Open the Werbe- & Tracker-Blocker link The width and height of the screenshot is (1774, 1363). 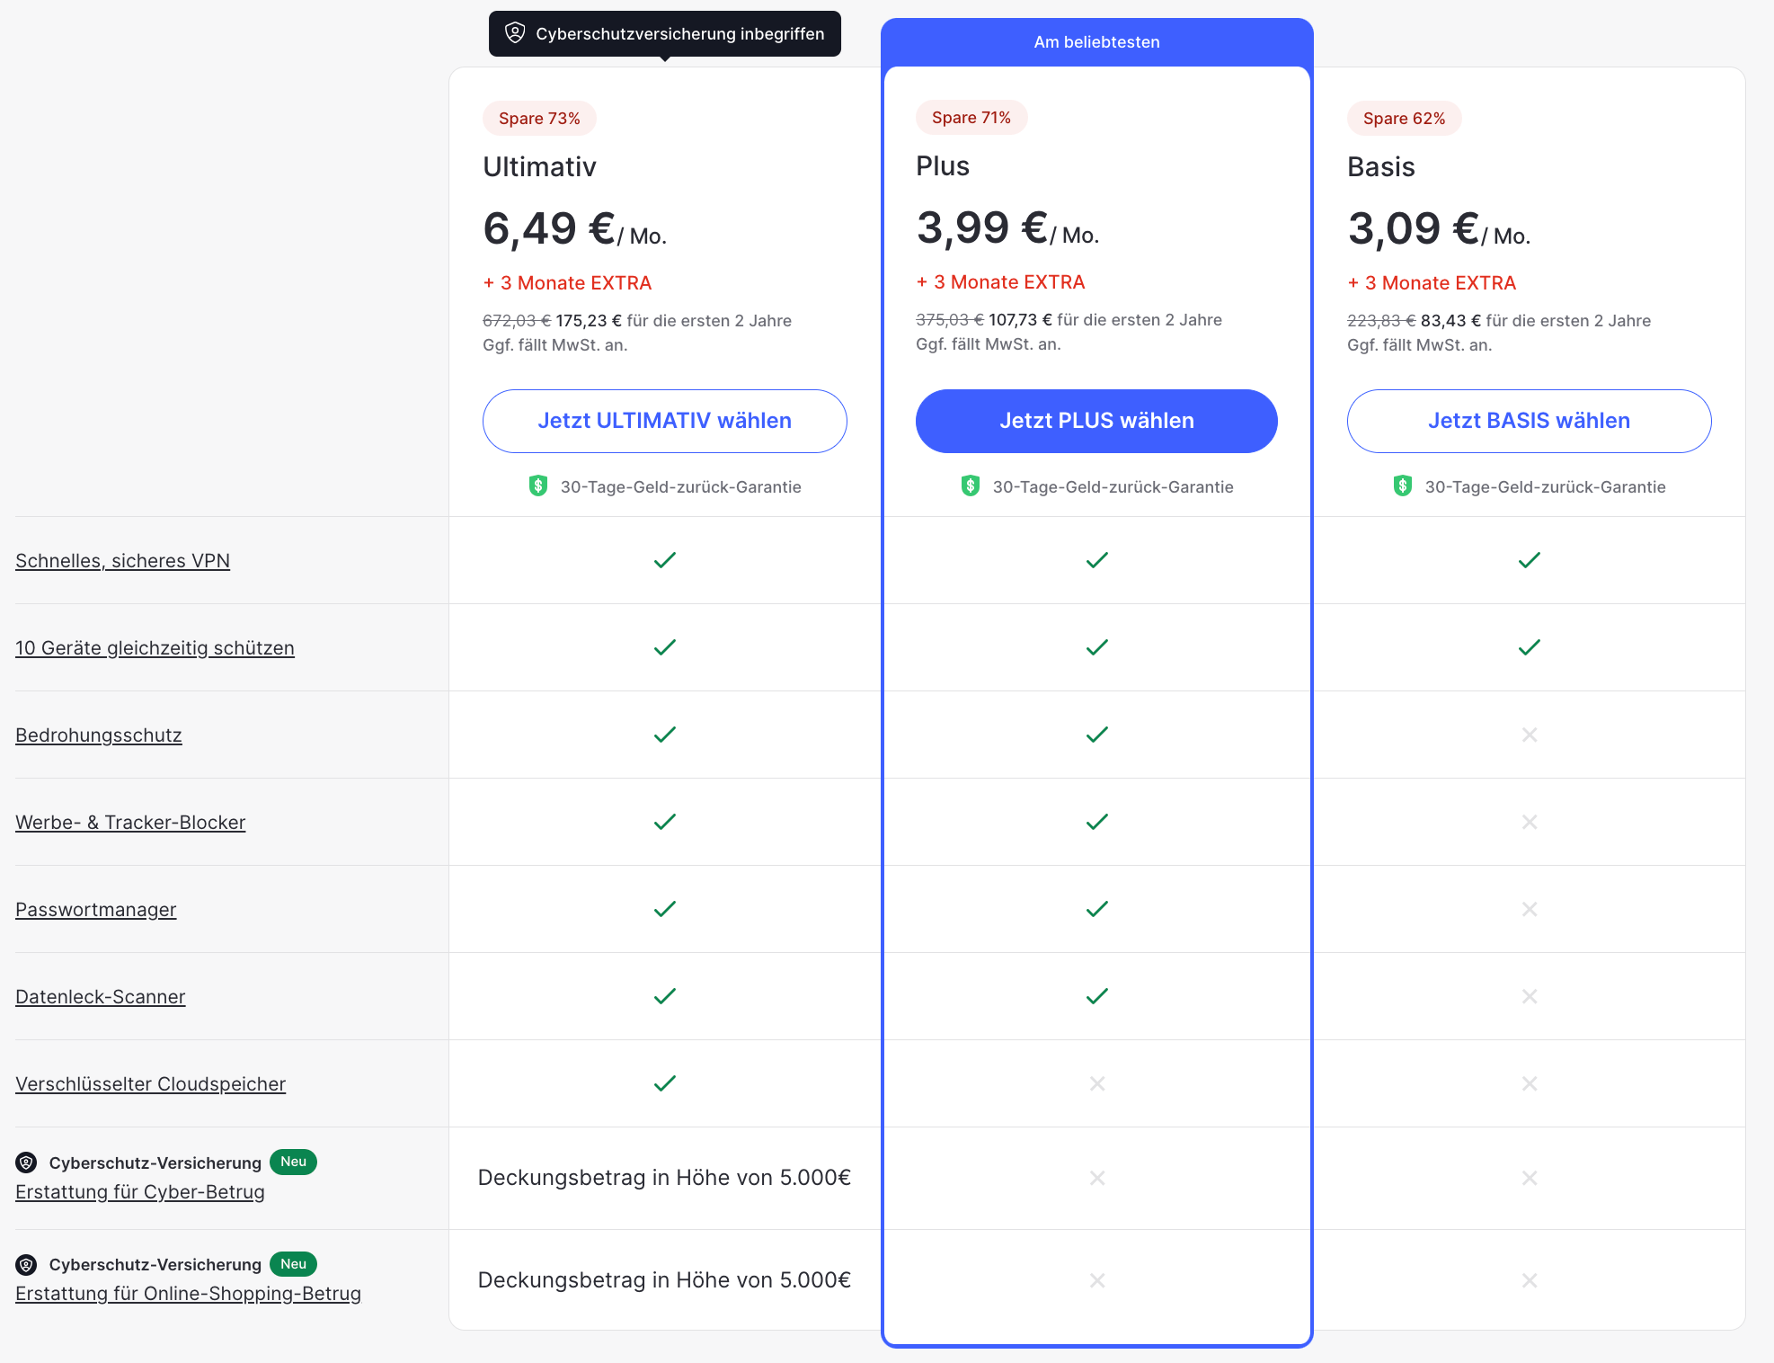130,823
